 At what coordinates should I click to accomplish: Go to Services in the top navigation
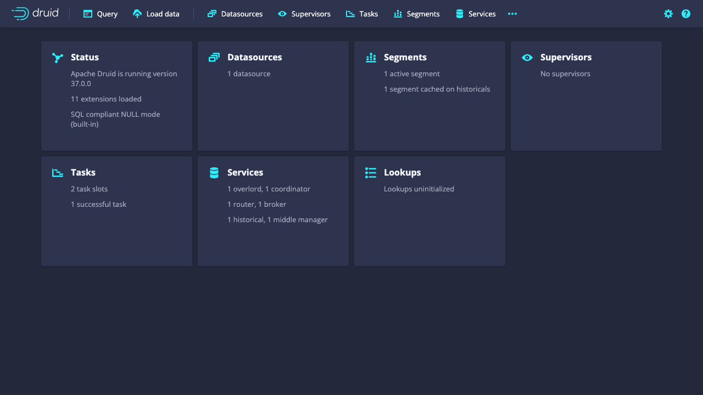476,14
